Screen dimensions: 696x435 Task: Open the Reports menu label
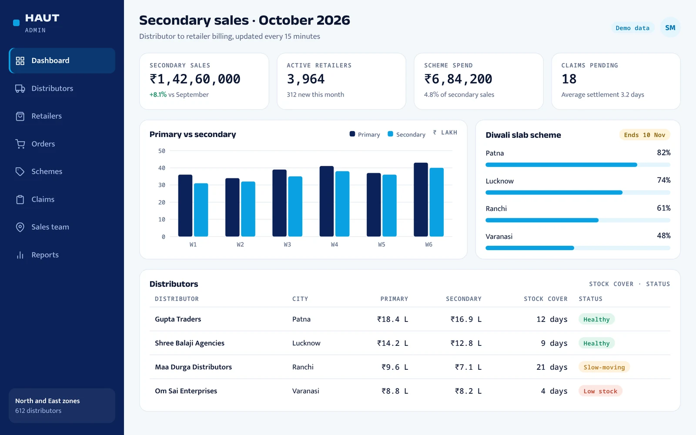coord(45,255)
